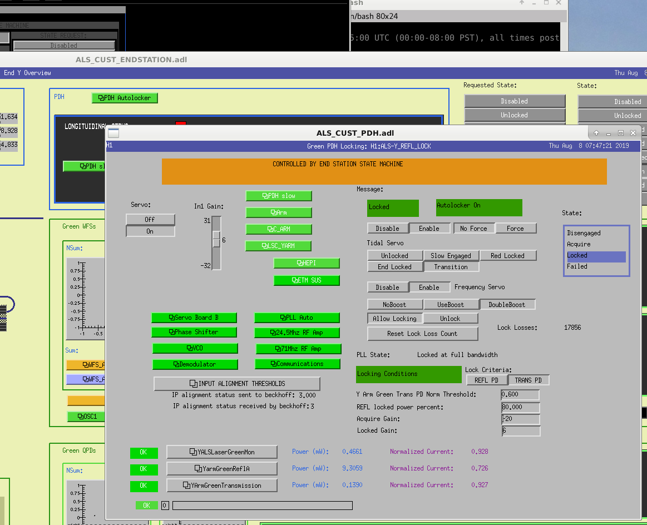Screen dimensions: 647x525
Task: Open INPUT ALIGNMENT THRESHOLDS display
Action: pos(237,384)
